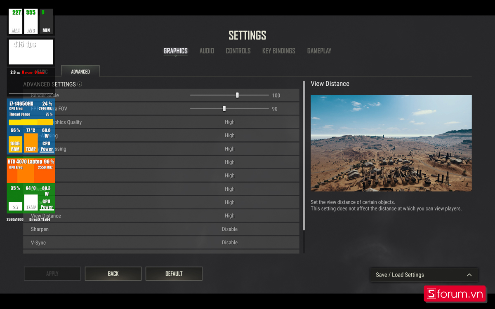Viewport: 495px width, 309px height.
Task: Change Post-Processing High value
Action: (230, 149)
